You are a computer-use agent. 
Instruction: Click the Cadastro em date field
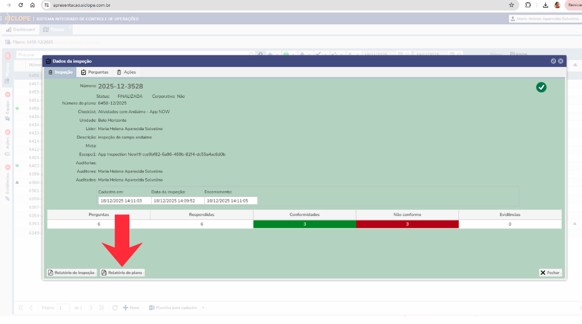pyautogui.click(x=122, y=200)
